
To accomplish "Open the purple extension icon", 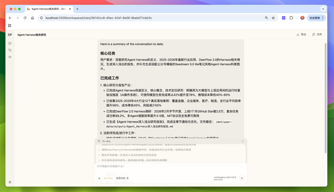I will click(284, 18).
